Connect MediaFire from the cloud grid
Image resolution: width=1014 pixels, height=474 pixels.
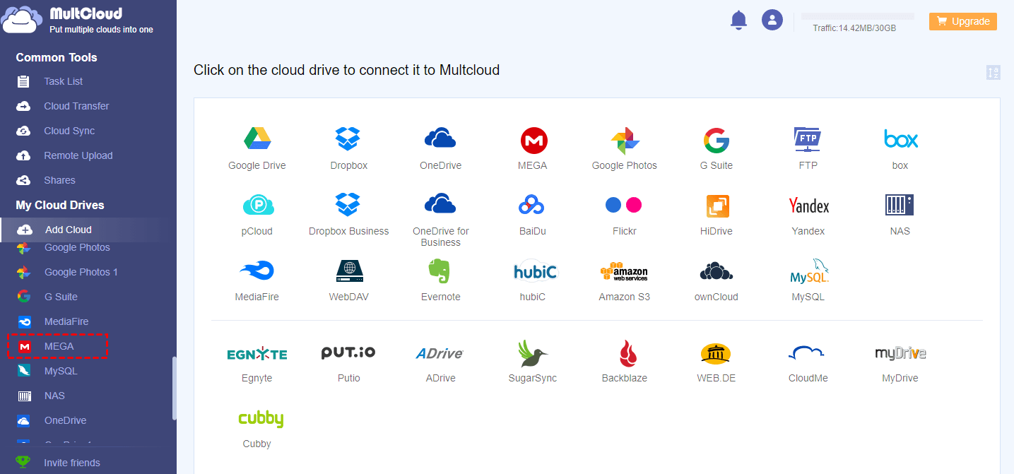click(x=257, y=271)
